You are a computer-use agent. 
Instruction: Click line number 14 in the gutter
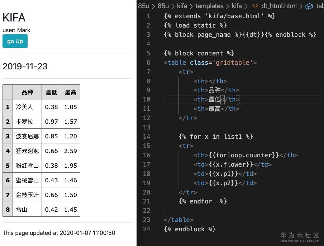click(x=146, y=137)
